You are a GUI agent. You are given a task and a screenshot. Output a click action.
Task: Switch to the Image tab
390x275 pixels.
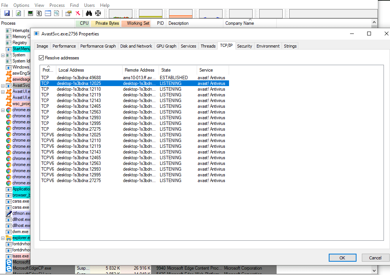click(42, 46)
